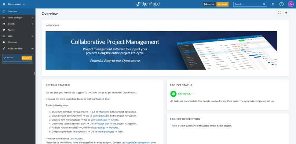Open Work packages in sidebar
Image resolution: width=296 pixels, height=144 pixels.
[15, 18]
